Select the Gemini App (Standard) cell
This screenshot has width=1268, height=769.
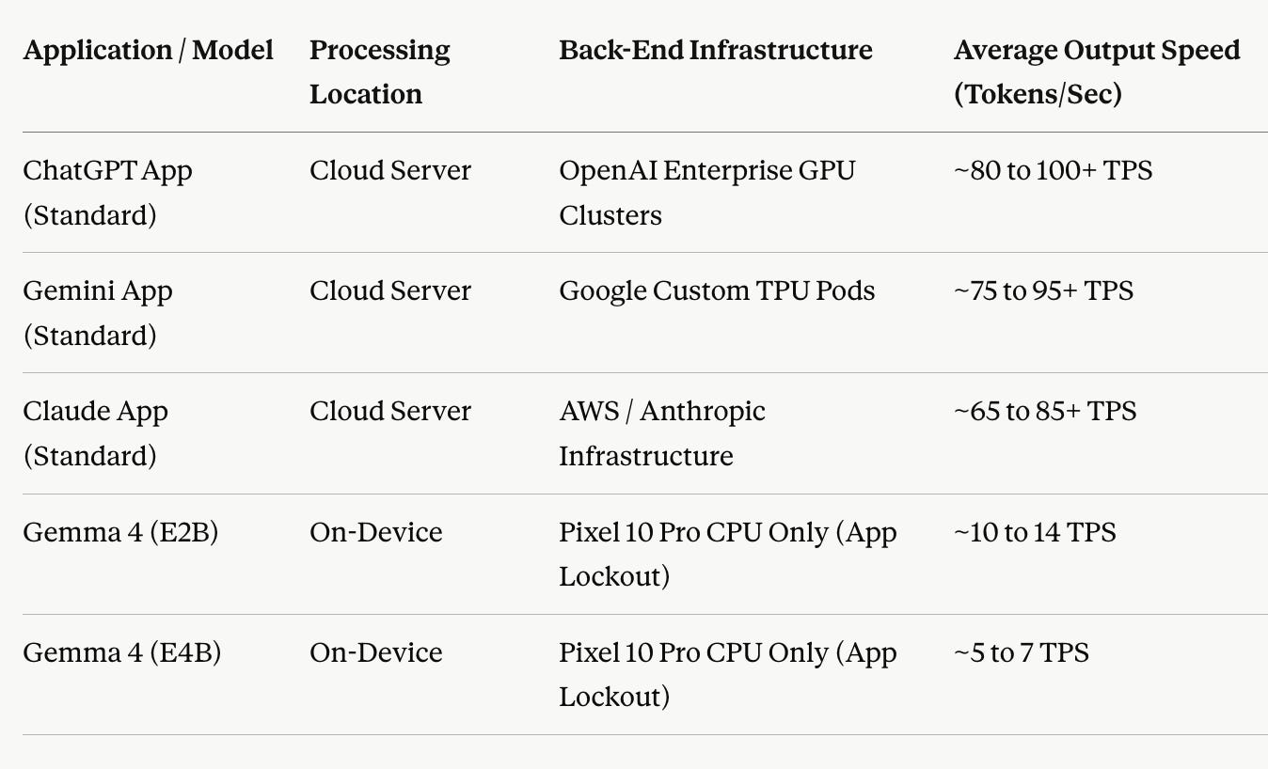click(98, 313)
